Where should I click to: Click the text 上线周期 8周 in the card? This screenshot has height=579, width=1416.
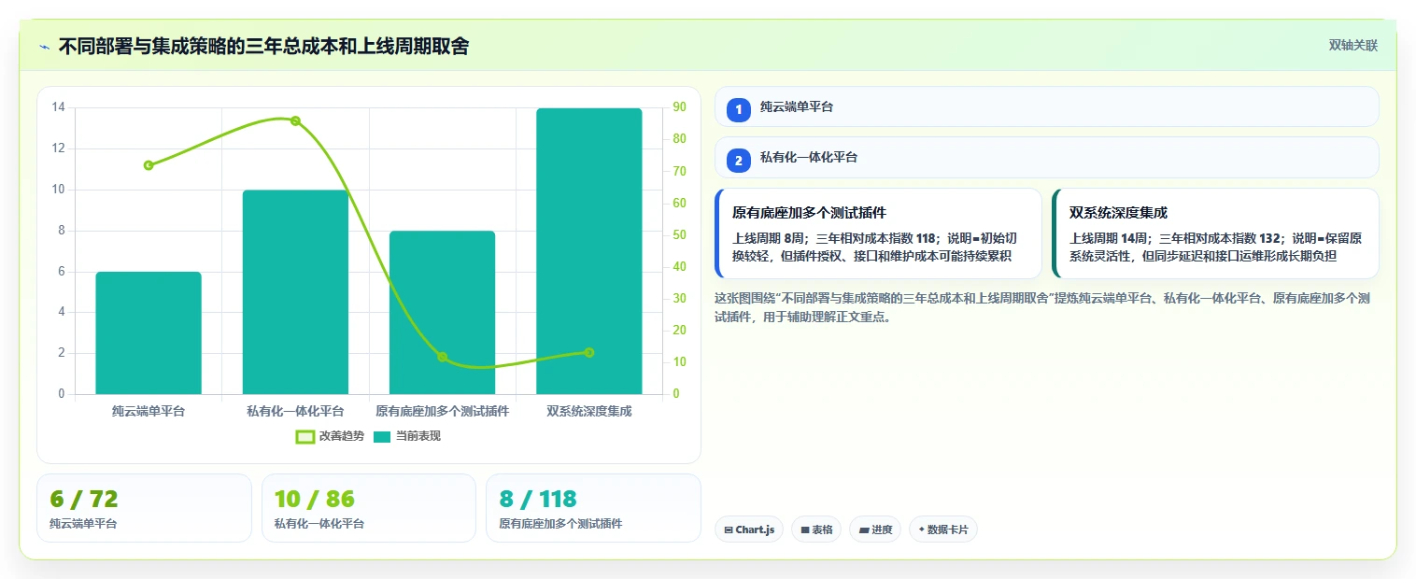770,238
